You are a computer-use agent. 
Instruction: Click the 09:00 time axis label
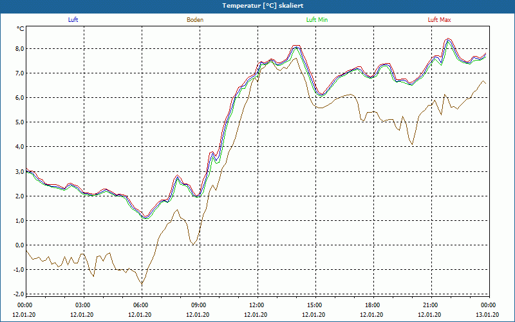(x=200, y=305)
